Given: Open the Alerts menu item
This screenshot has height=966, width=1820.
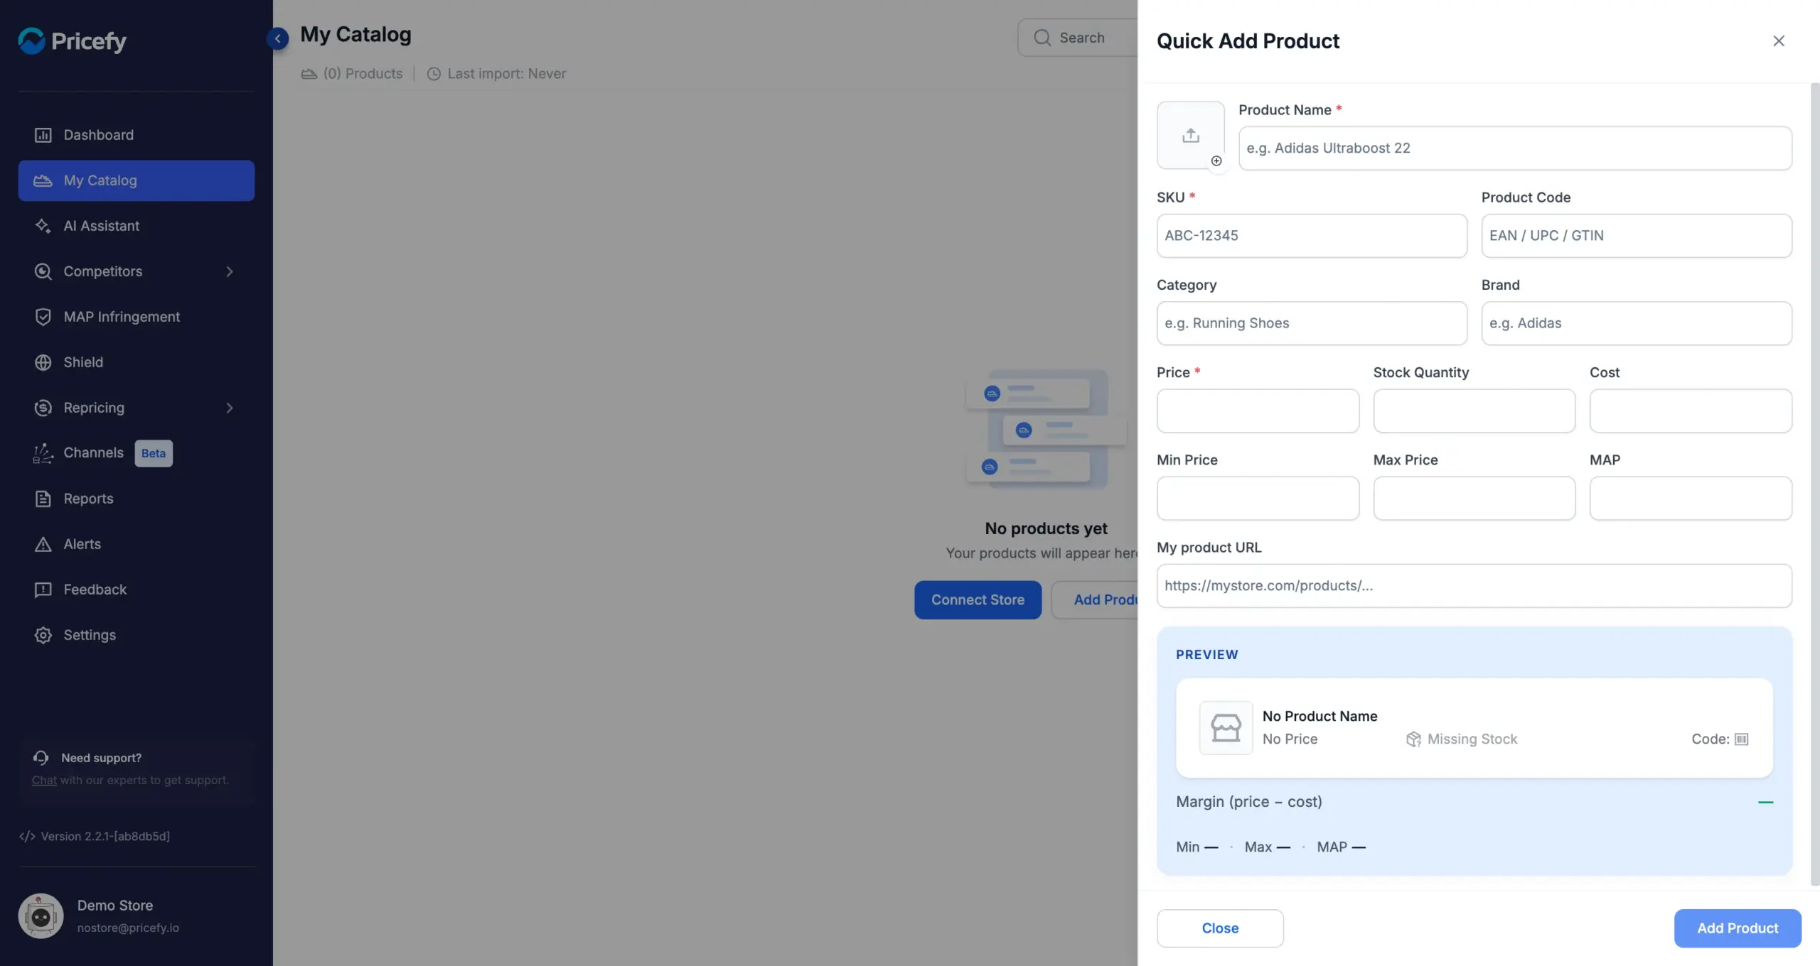Looking at the screenshot, I should [136, 544].
